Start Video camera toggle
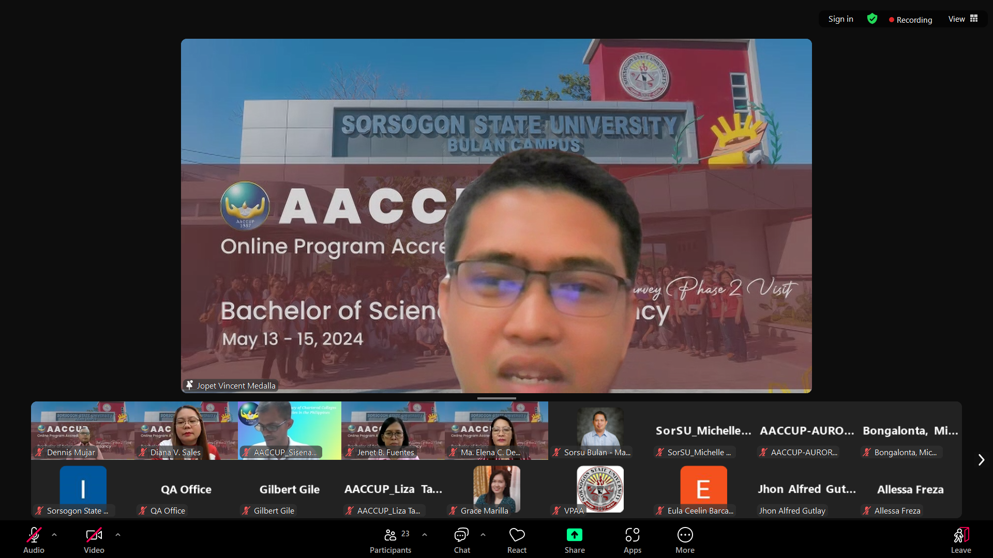 coord(94,535)
